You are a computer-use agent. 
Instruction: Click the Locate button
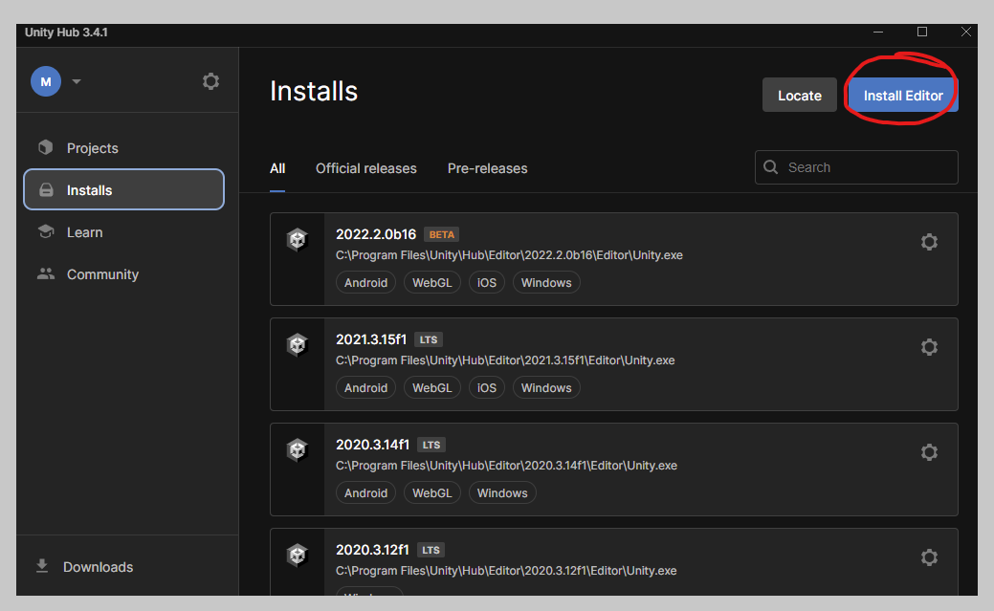[x=800, y=95]
